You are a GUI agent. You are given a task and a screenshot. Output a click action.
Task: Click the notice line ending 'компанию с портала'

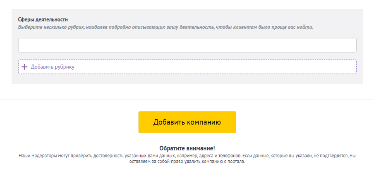point(187,162)
